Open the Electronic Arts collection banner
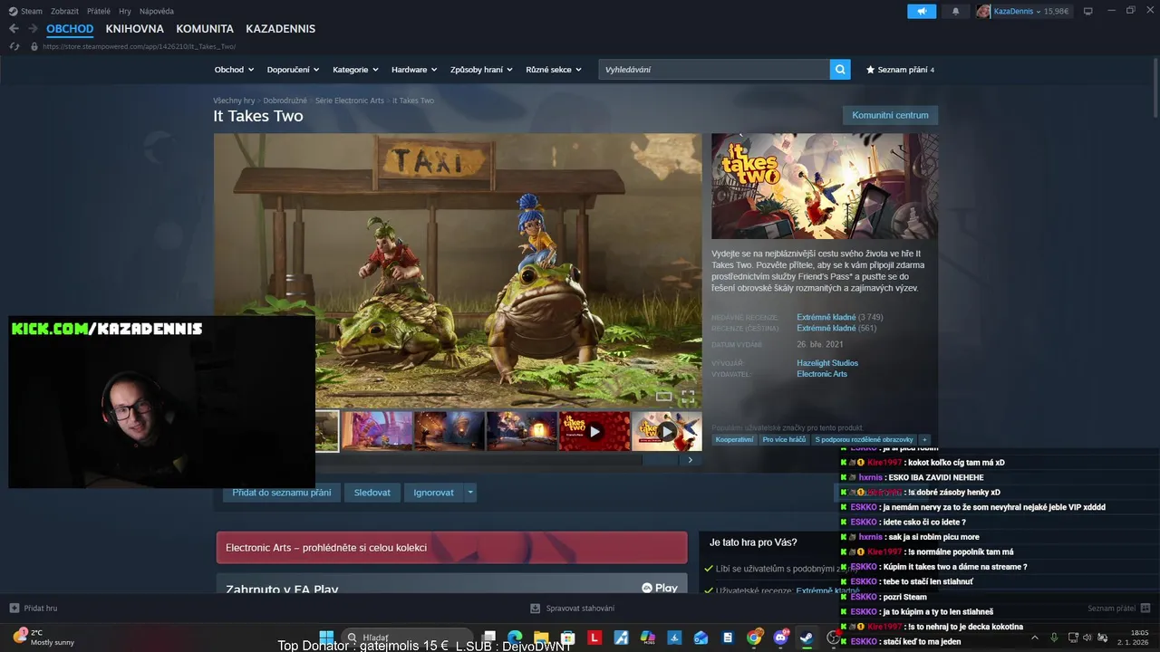This screenshot has height=652, width=1160. pyautogui.click(x=451, y=548)
